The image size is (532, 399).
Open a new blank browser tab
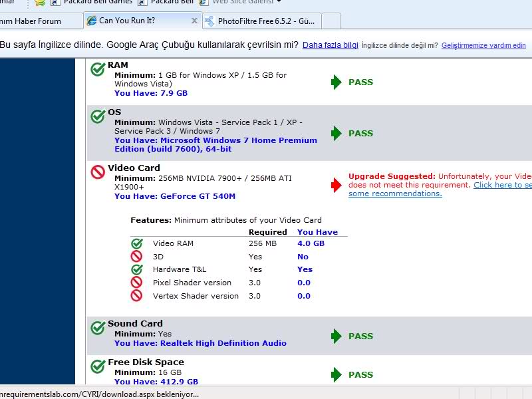(x=331, y=21)
